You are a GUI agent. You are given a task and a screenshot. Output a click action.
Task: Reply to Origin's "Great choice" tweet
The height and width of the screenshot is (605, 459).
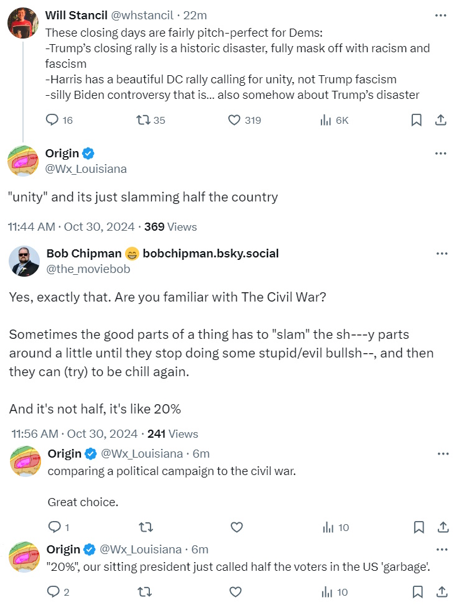(x=58, y=527)
